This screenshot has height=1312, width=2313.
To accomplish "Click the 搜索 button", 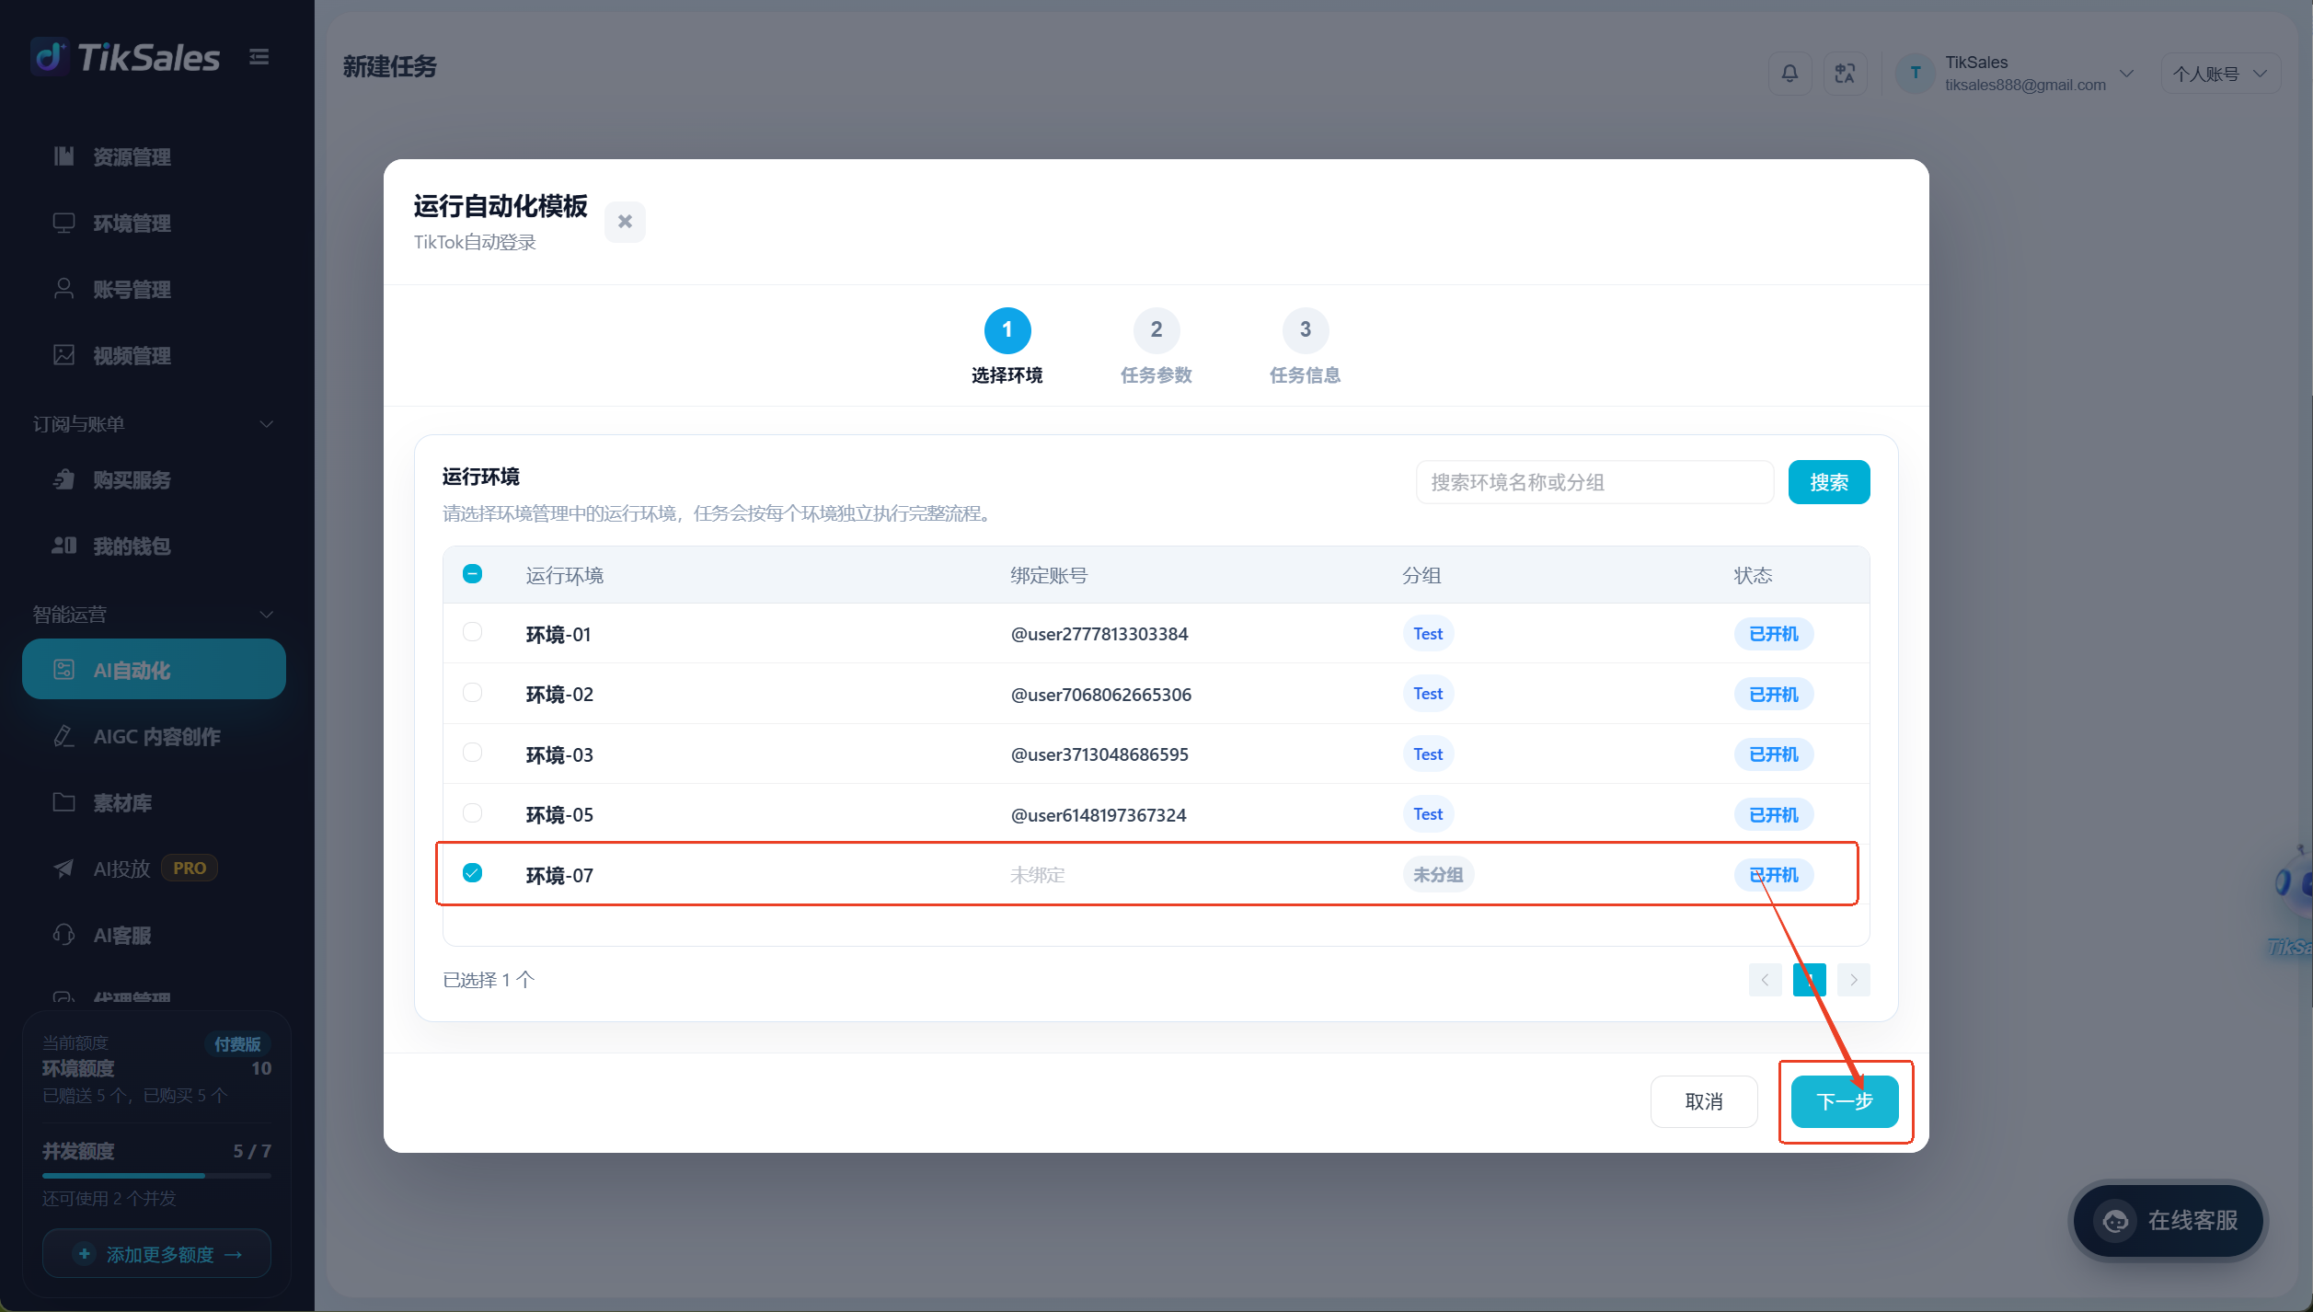I will (x=1828, y=482).
